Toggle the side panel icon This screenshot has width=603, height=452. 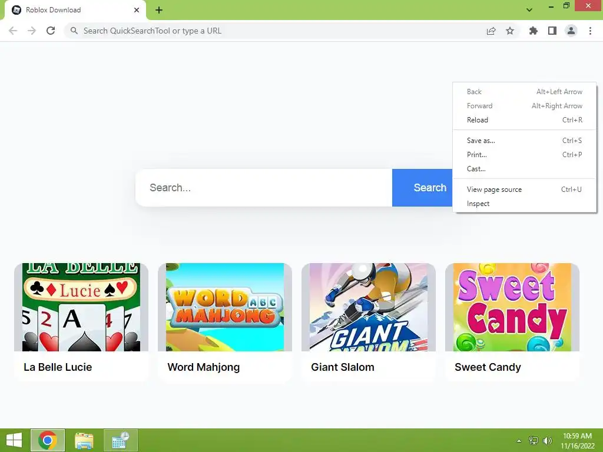[x=552, y=31]
